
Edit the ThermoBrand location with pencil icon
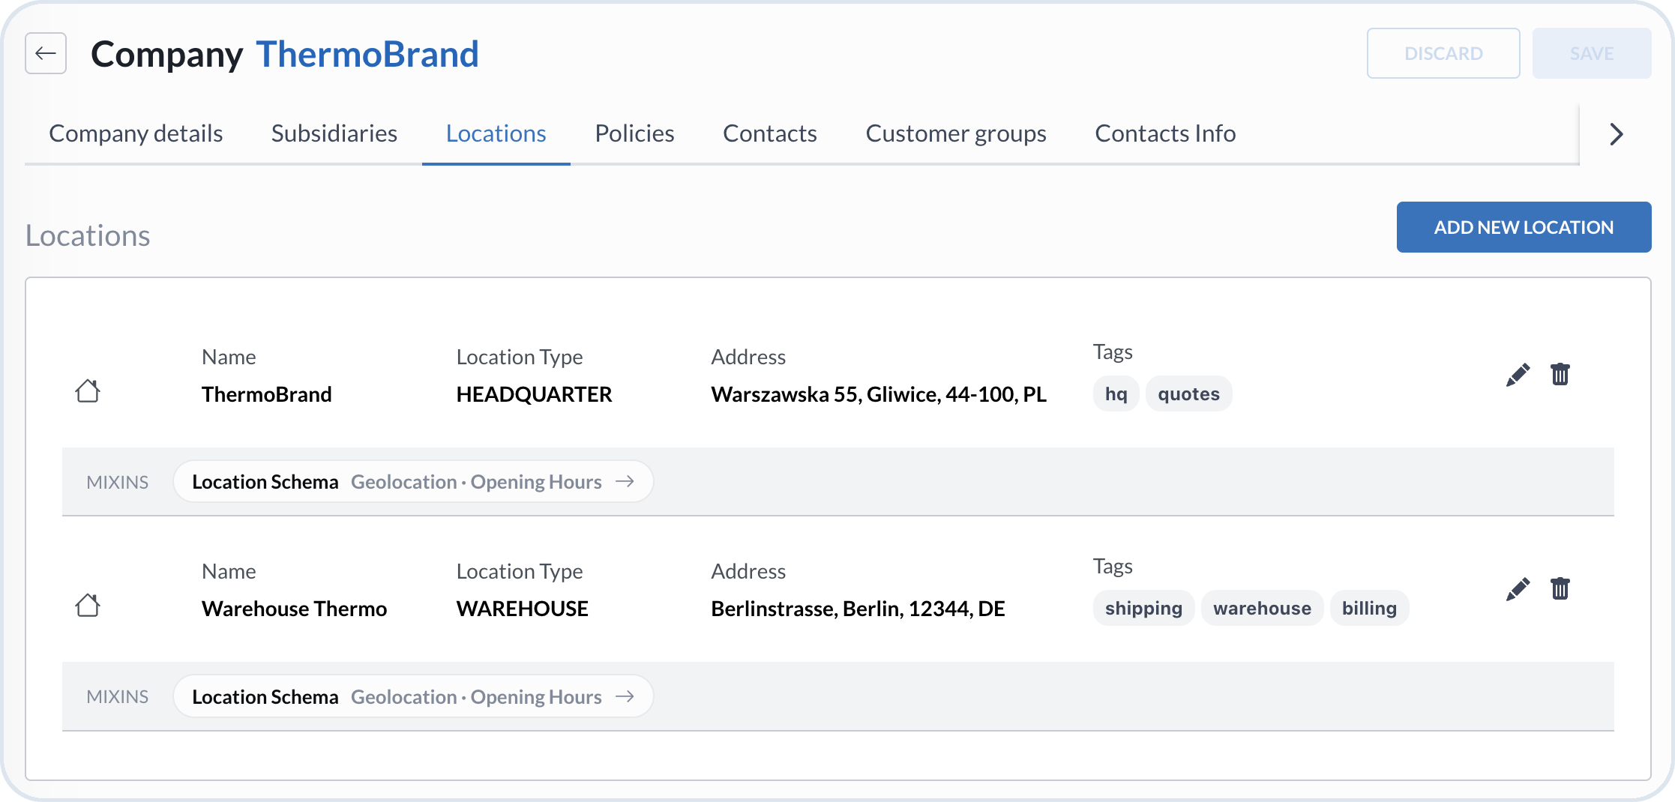(1518, 375)
